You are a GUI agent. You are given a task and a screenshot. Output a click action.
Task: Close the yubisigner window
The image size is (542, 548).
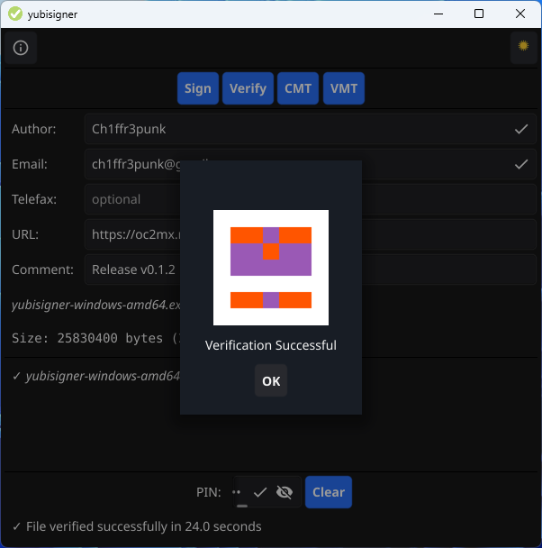point(520,14)
